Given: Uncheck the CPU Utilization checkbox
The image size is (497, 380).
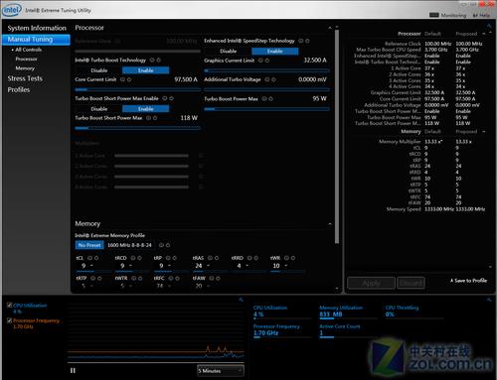Looking at the screenshot, I should tap(10, 305).
